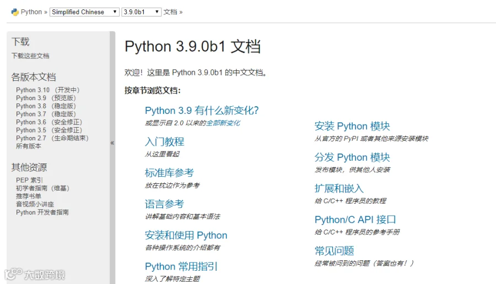Screen dimensions: 496x284
Task: Collapse the sidebar with the « handle
Action: pyautogui.click(x=112, y=143)
